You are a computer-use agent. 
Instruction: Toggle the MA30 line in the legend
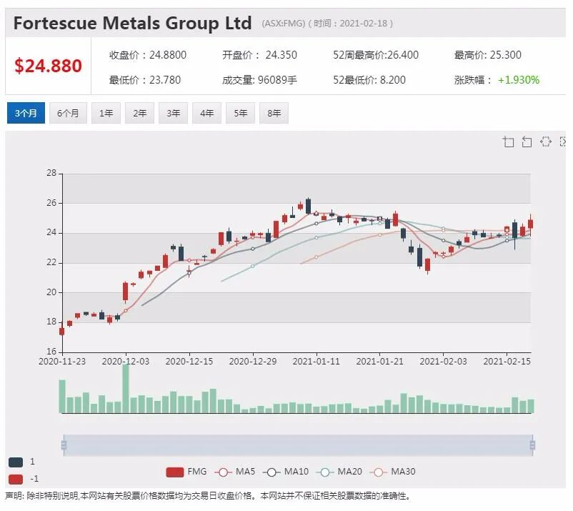tap(393, 472)
